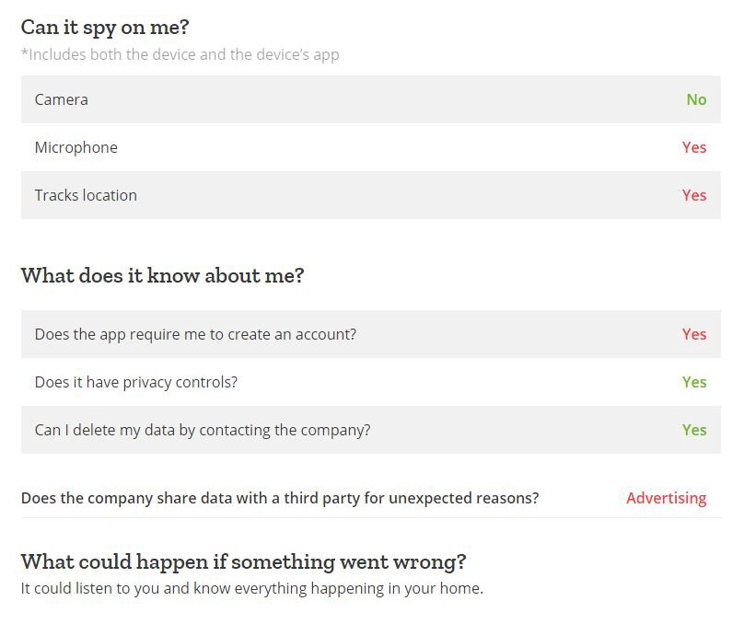Click the red "Yes" beside Tracks location
The width and height of the screenshot is (744, 624).
(x=694, y=195)
